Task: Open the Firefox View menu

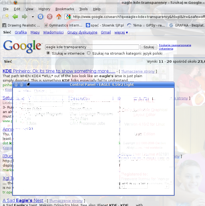Action: (x=29, y=9)
